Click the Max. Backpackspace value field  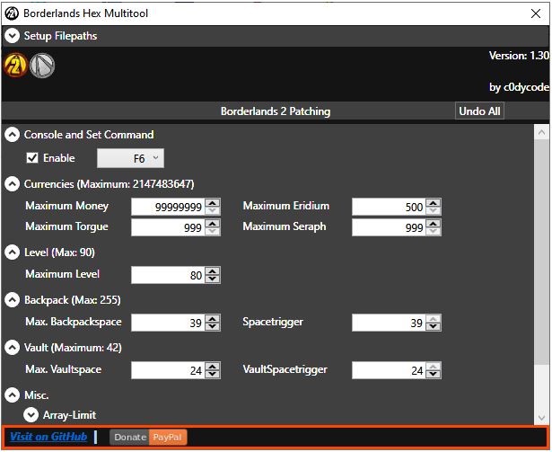168,323
